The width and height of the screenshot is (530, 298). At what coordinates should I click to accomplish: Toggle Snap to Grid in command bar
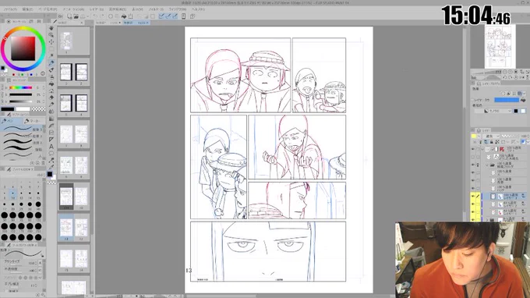[175, 16]
